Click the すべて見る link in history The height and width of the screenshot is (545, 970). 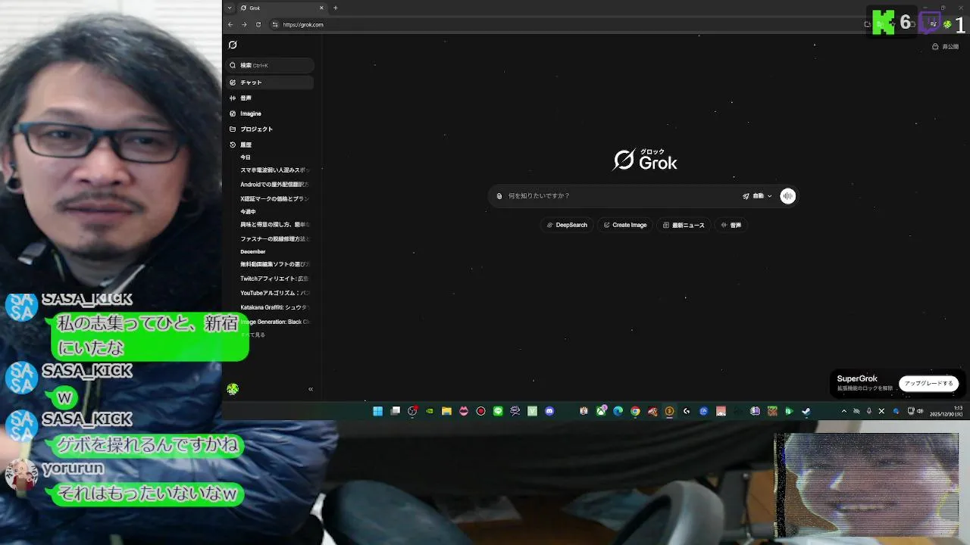(x=253, y=335)
